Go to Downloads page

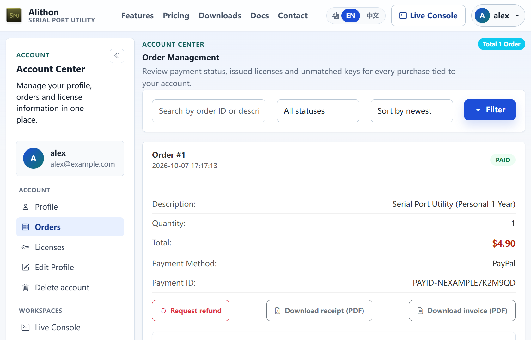(220, 16)
